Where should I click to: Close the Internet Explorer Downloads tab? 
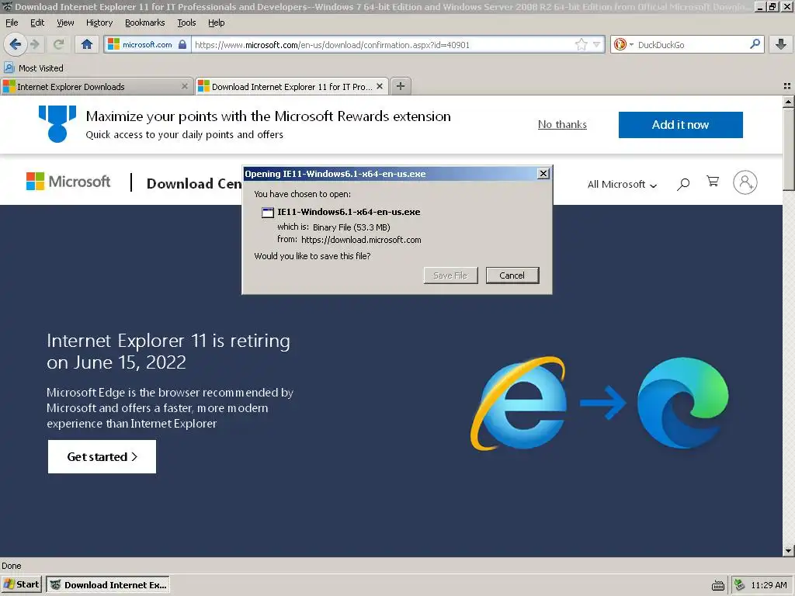coord(185,87)
